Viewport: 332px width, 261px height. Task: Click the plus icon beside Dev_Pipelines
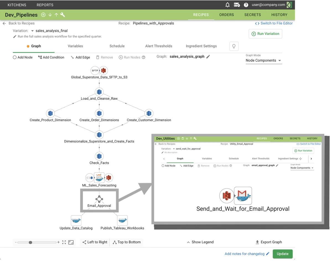[43, 15]
